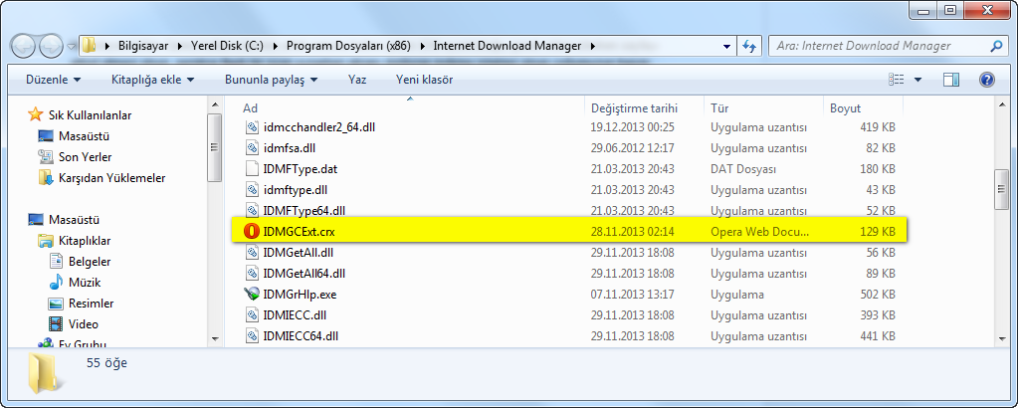
Task: Expand arrow after Program Dosyaları (x86) breadcrumb
Action: pos(422,46)
